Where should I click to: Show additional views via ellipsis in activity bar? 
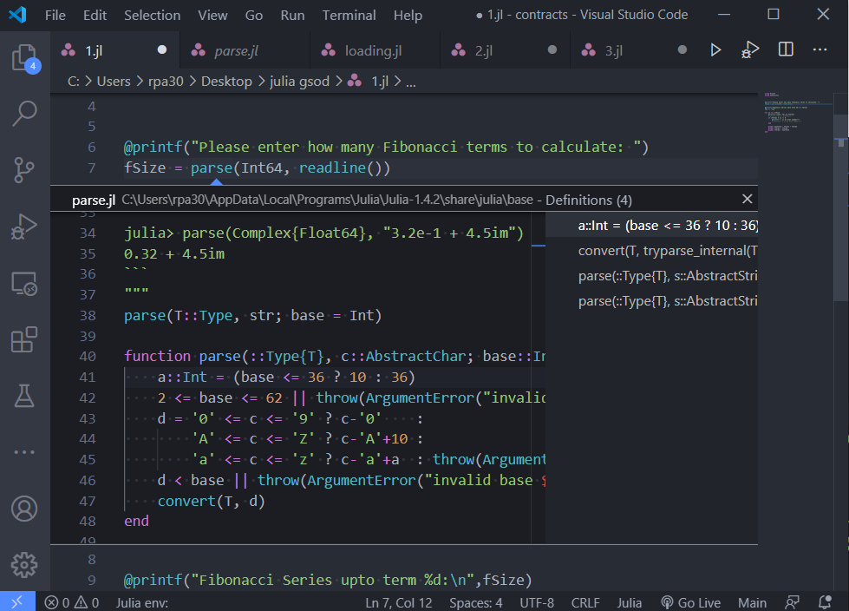point(25,452)
